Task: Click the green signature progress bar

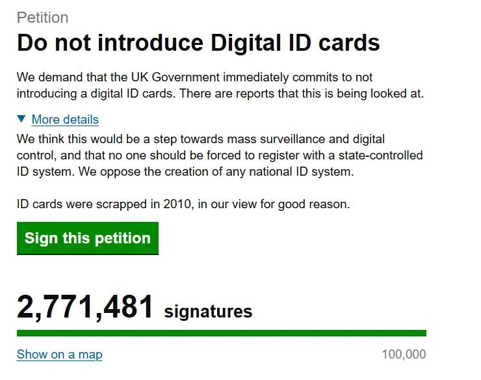Action: [x=221, y=333]
